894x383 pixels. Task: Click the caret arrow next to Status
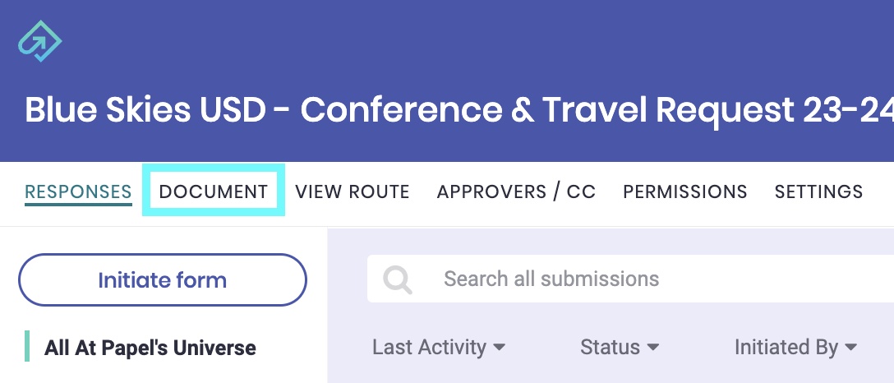click(x=652, y=347)
